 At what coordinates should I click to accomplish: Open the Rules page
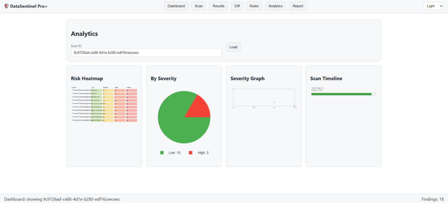pos(254,6)
